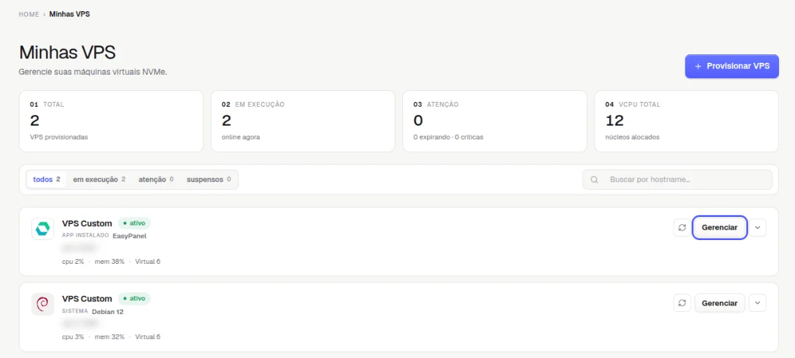Viewport: 795px width, 358px height.
Task: Switch to "atenção" filter tab
Action: click(x=156, y=179)
